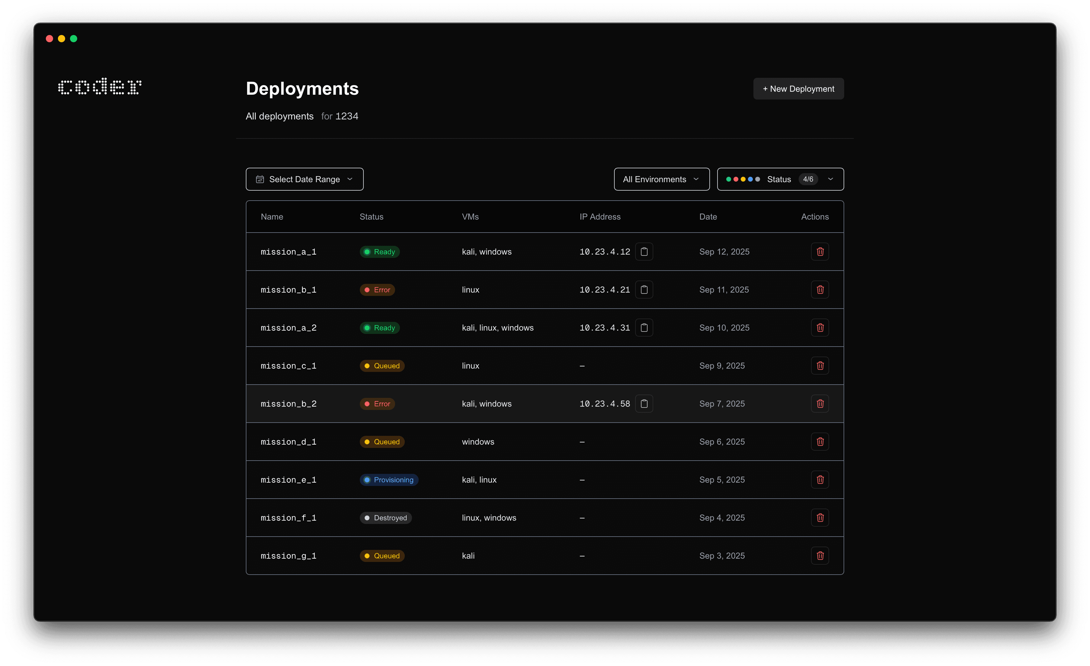Click colored status dots in Status filter
The width and height of the screenshot is (1090, 666).
(x=743, y=179)
